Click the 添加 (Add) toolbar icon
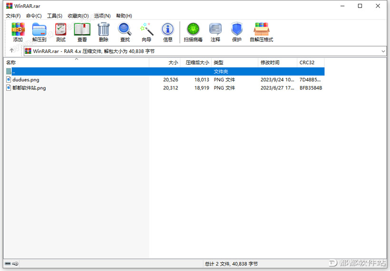 (x=18, y=32)
